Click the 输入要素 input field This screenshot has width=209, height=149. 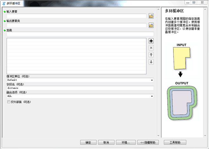point(77,16)
